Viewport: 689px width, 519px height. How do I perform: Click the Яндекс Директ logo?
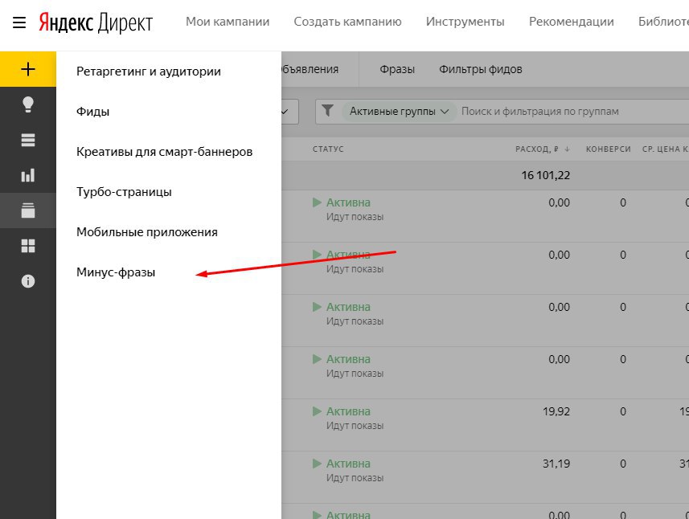point(96,22)
